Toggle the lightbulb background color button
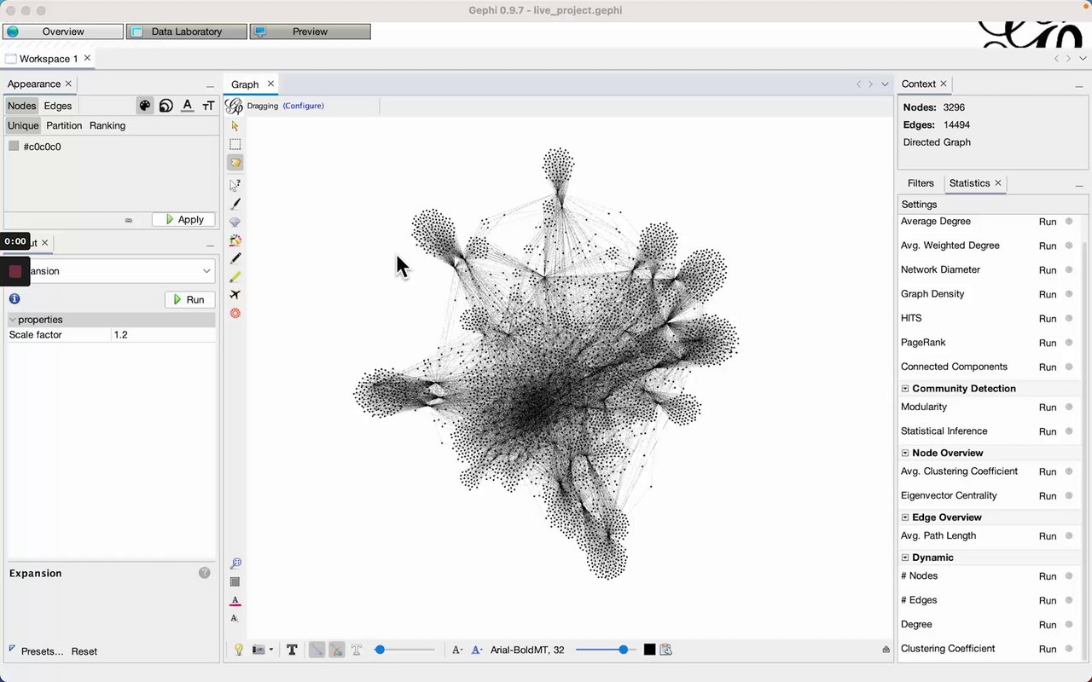1092x682 pixels. tap(239, 650)
